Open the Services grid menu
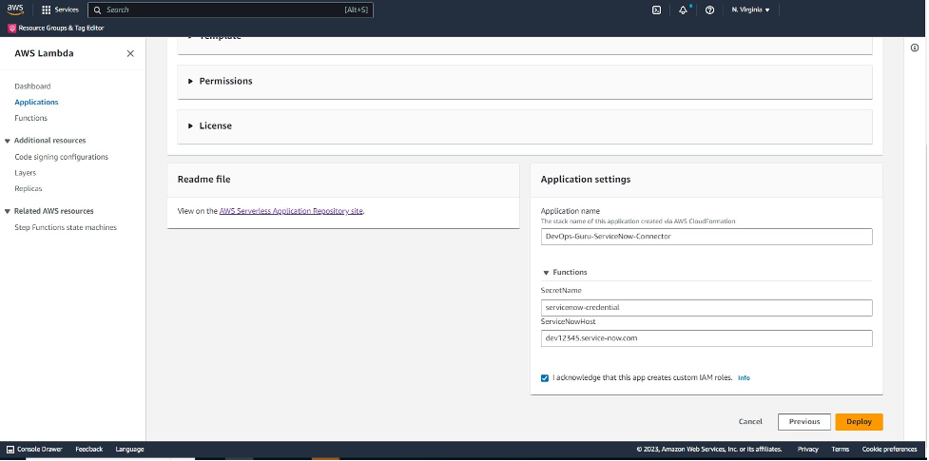 (61, 10)
